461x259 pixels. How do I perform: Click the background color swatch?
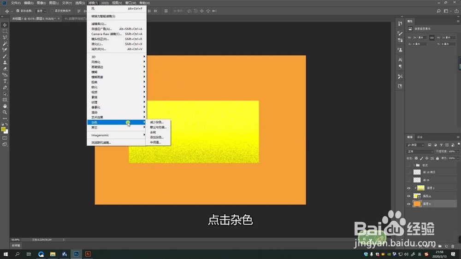(x=6, y=132)
